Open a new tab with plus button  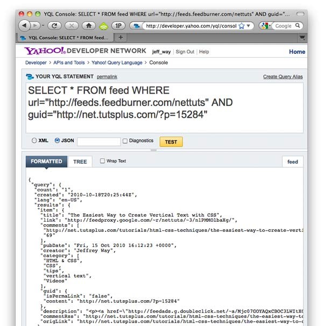[121, 38]
